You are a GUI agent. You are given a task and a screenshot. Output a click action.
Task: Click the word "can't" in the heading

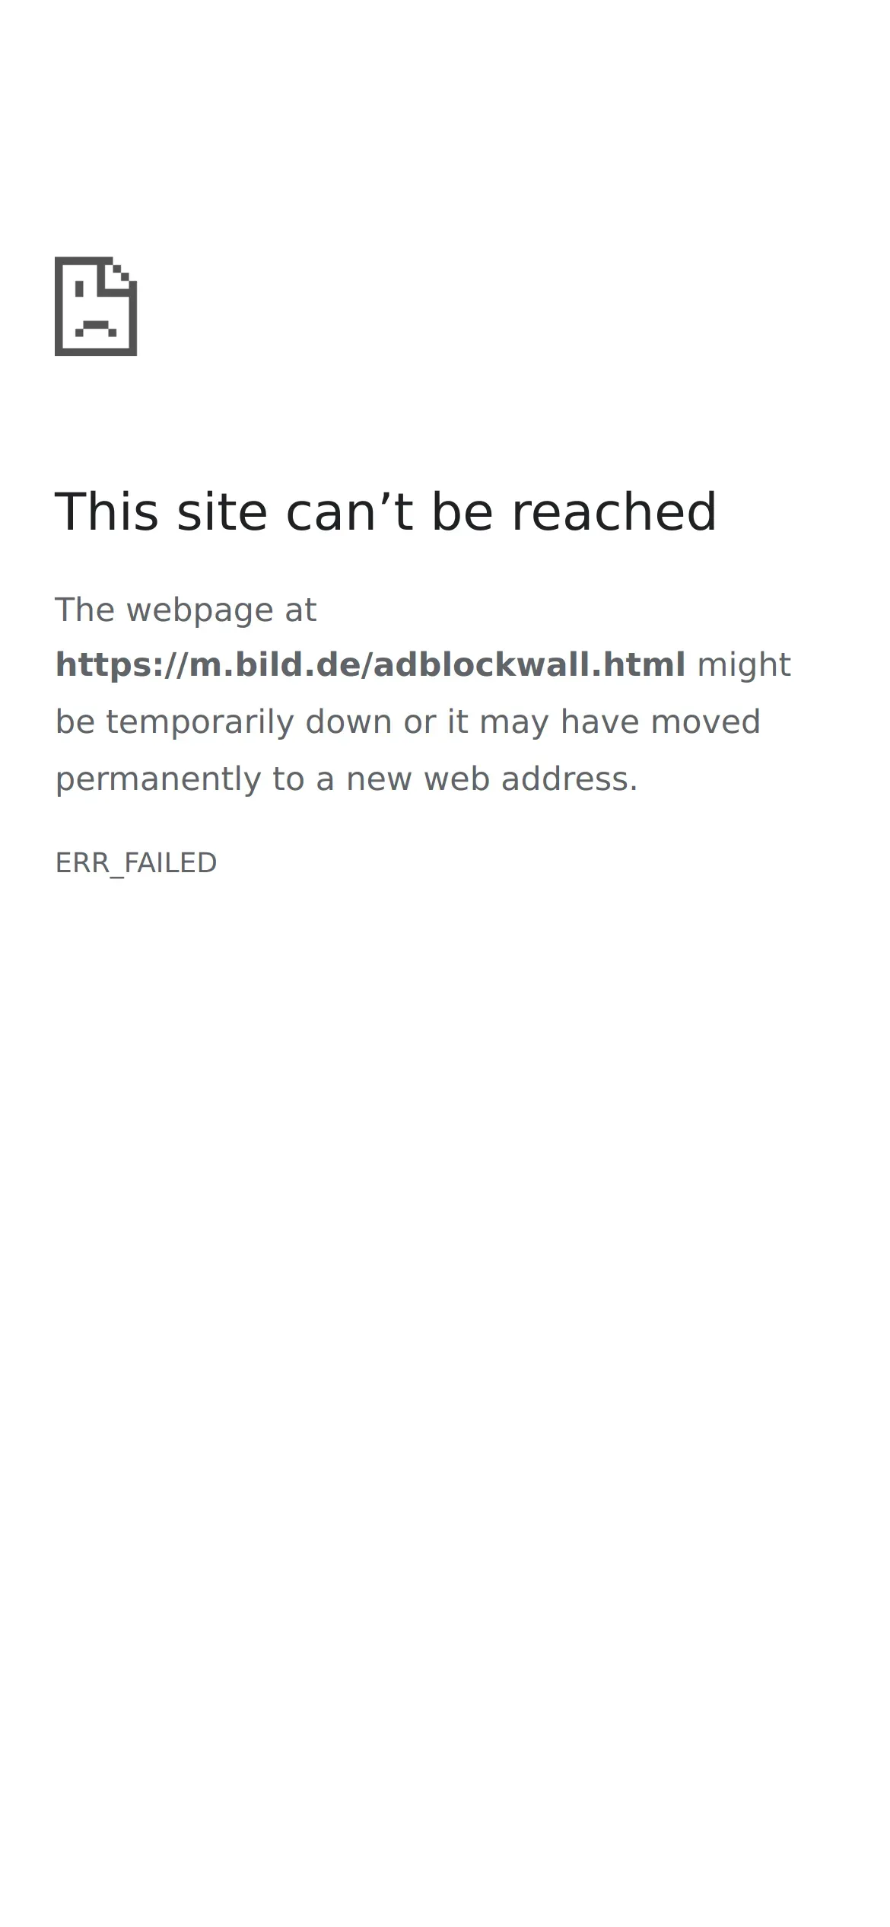(349, 511)
